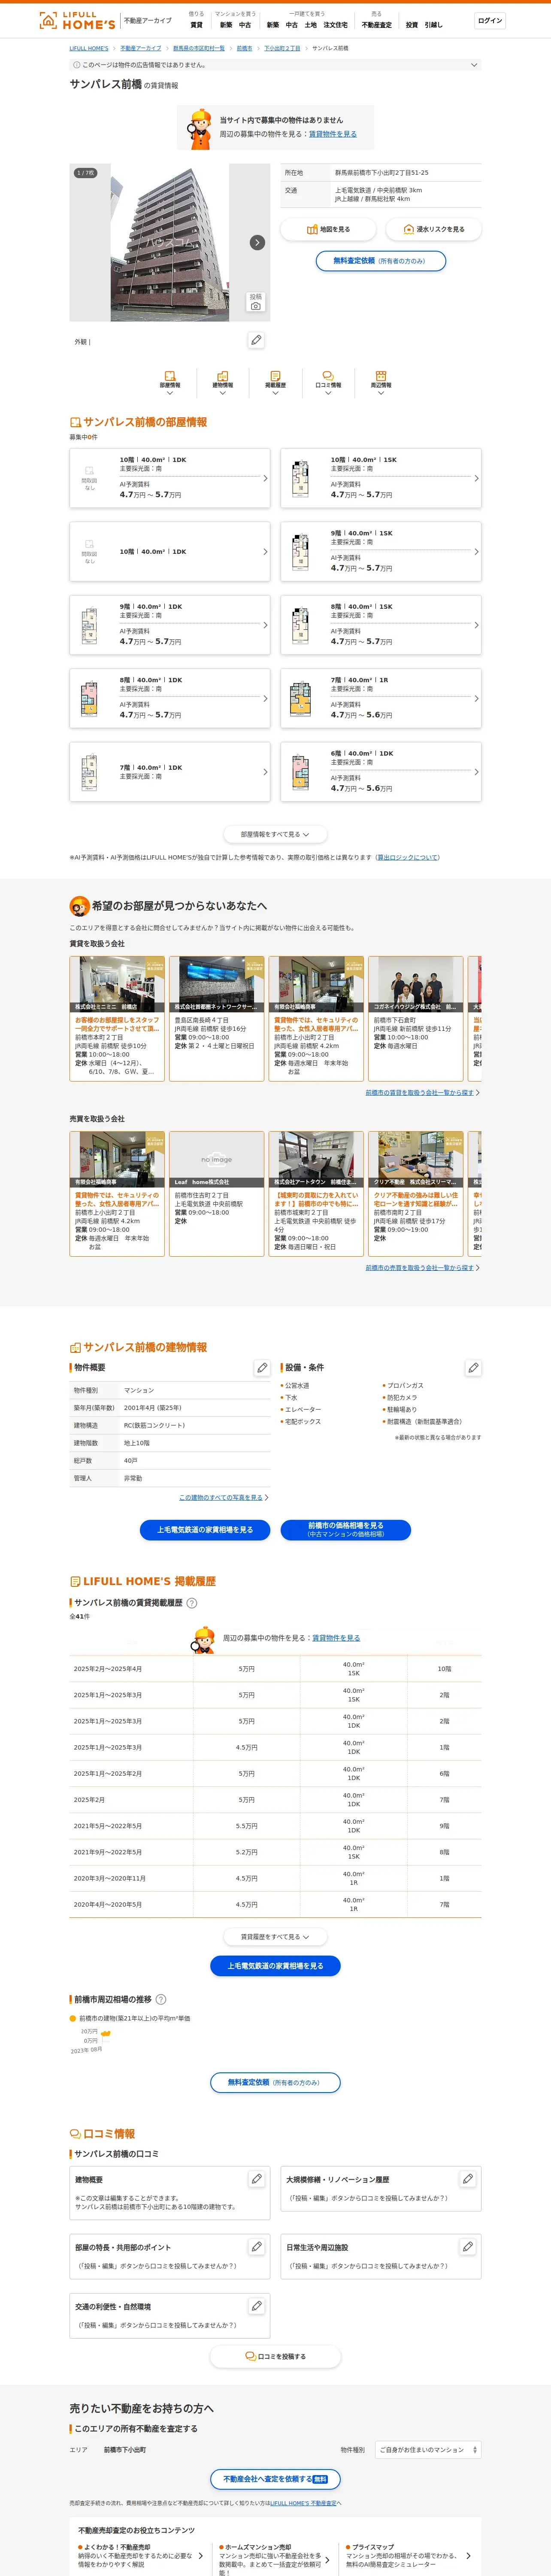Expand the 物件の広告情報ではありません notice
Viewport: 551px width, 2576px height.
(x=275, y=65)
